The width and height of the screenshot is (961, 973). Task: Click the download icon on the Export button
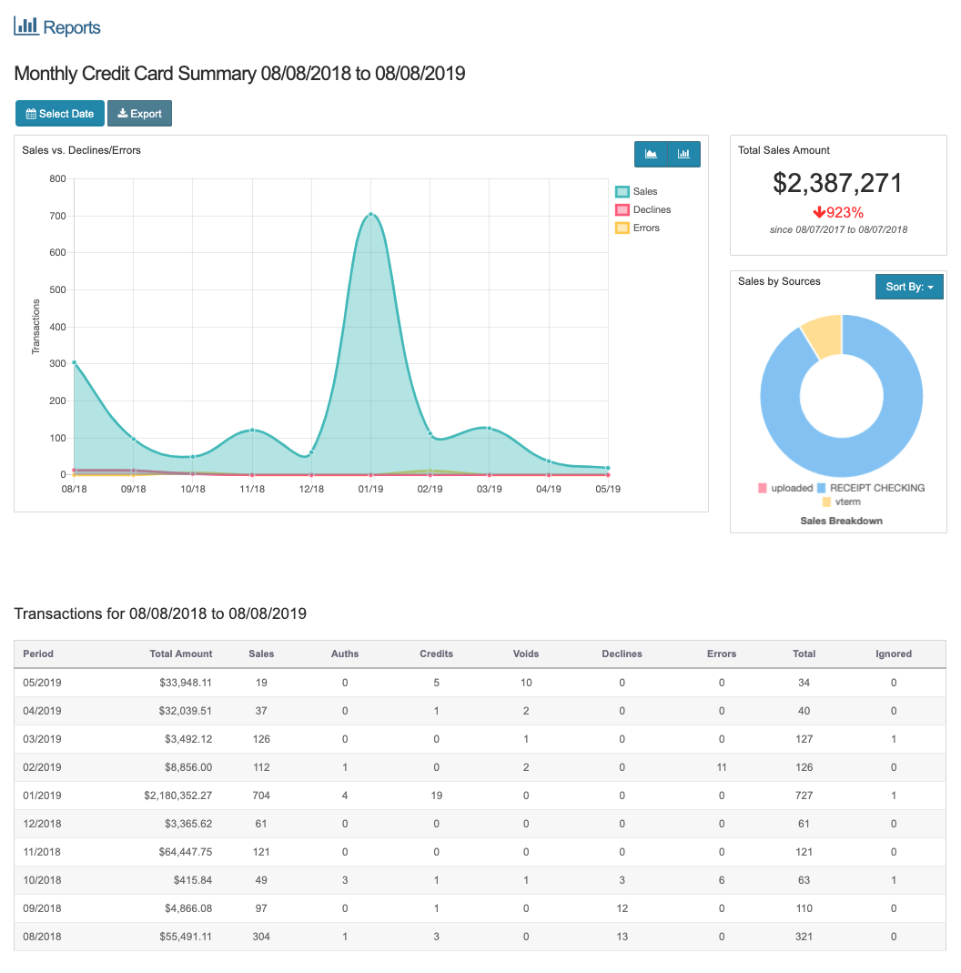[x=123, y=113]
